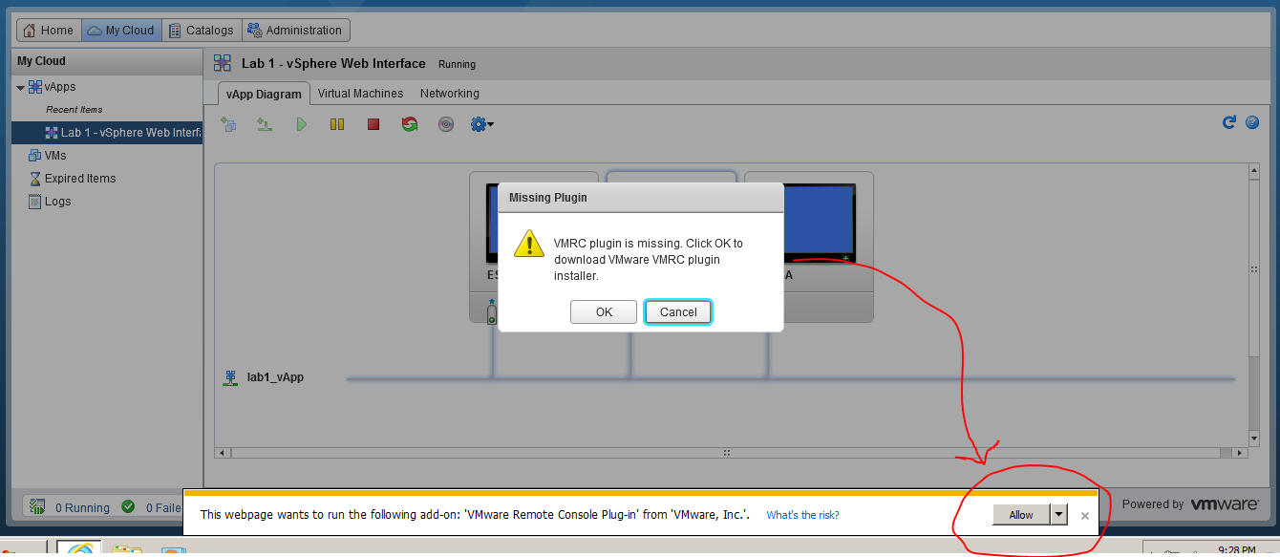Click the add network icon in toolbar

pos(265,124)
